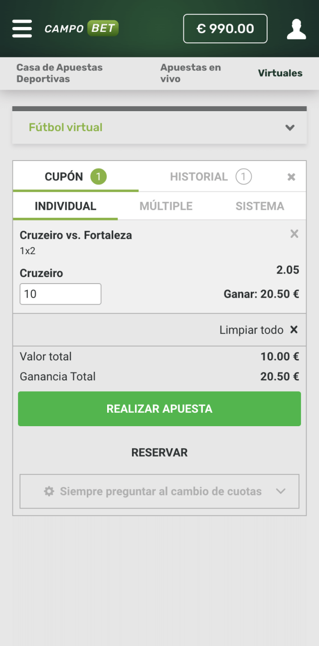This screenshot has height=646, width=319.
Task: Click the CampoBet logo
Action: [82, 28]
